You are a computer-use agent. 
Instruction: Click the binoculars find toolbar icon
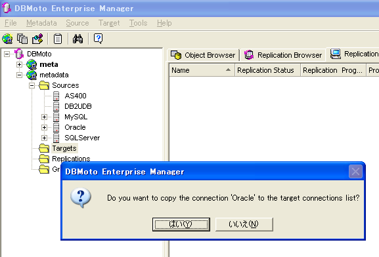pyautogui.click(x=78, y=39)
